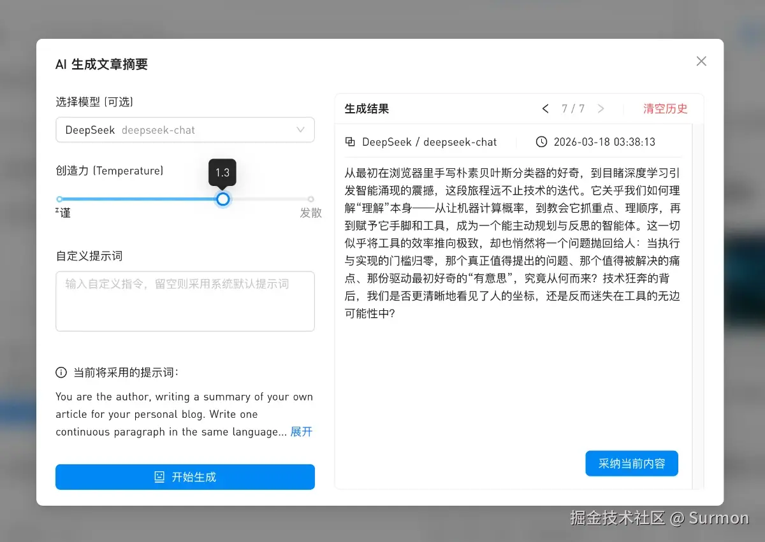Click the 7 / 7 page indicator
This screenshot has height=542, width=765.
pyautogui.click(x=573, y=109)
